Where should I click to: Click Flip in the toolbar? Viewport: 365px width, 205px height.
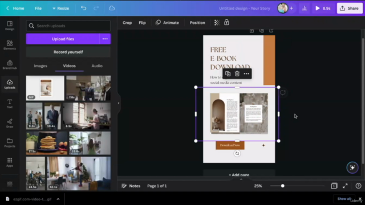(142, 23)
